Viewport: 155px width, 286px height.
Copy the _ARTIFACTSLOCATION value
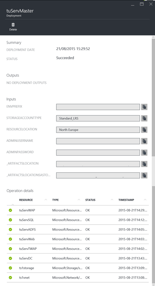(144, 164)
